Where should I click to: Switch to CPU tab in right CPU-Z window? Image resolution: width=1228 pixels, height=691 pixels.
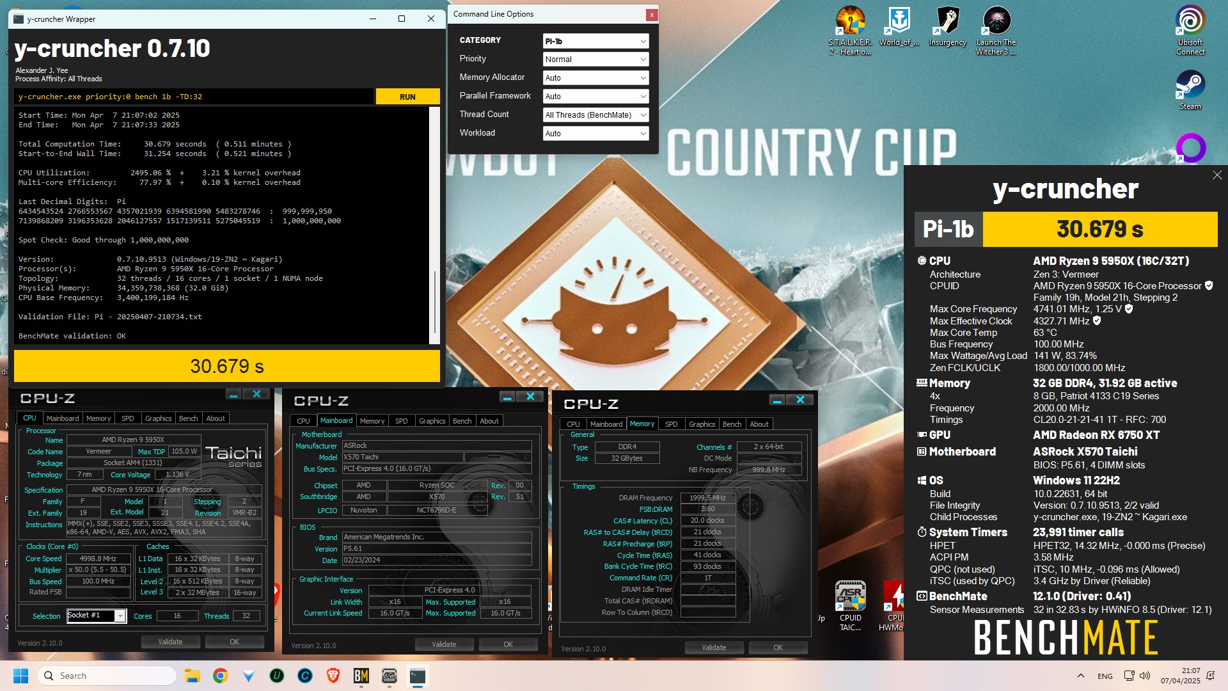(x=573, y=424)
